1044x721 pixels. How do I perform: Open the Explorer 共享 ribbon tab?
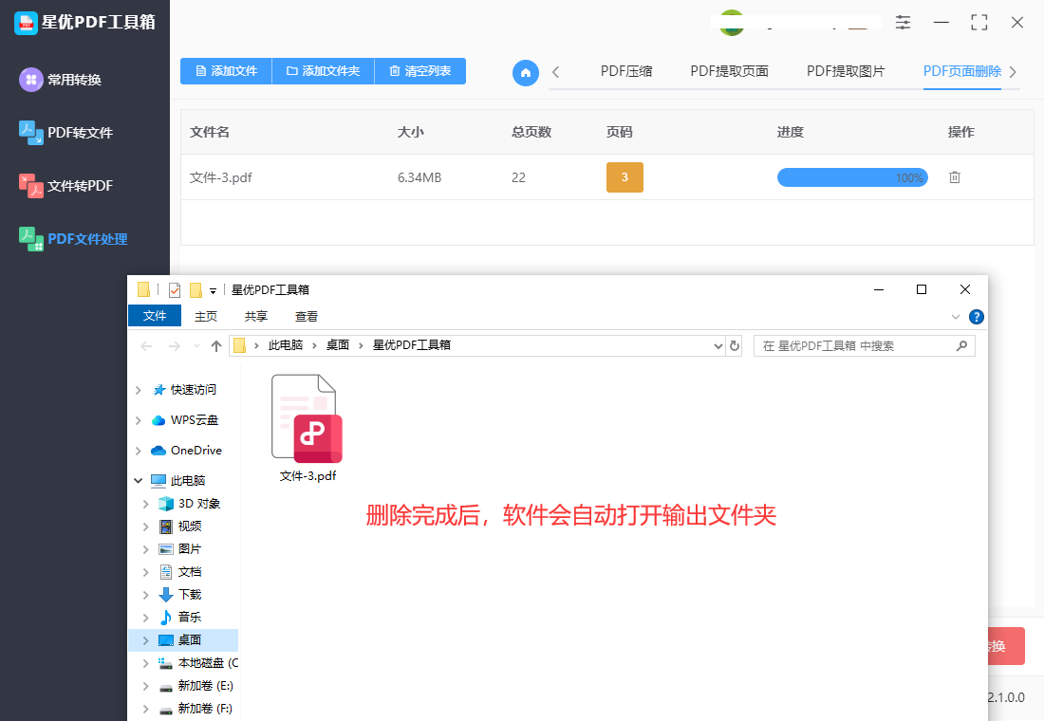coord(255,316)
